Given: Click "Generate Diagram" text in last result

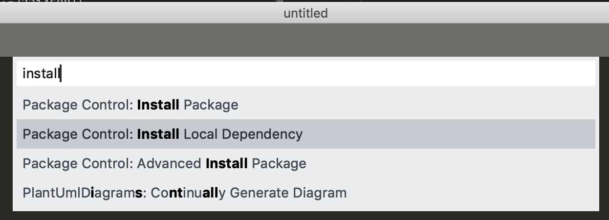Looking at the screenshot, I should [288, 193].
